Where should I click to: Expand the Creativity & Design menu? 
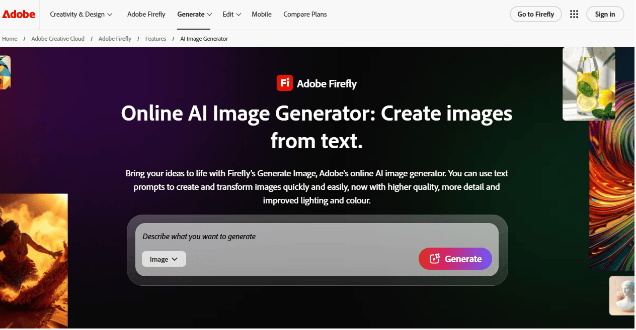[x=81, y=14]
